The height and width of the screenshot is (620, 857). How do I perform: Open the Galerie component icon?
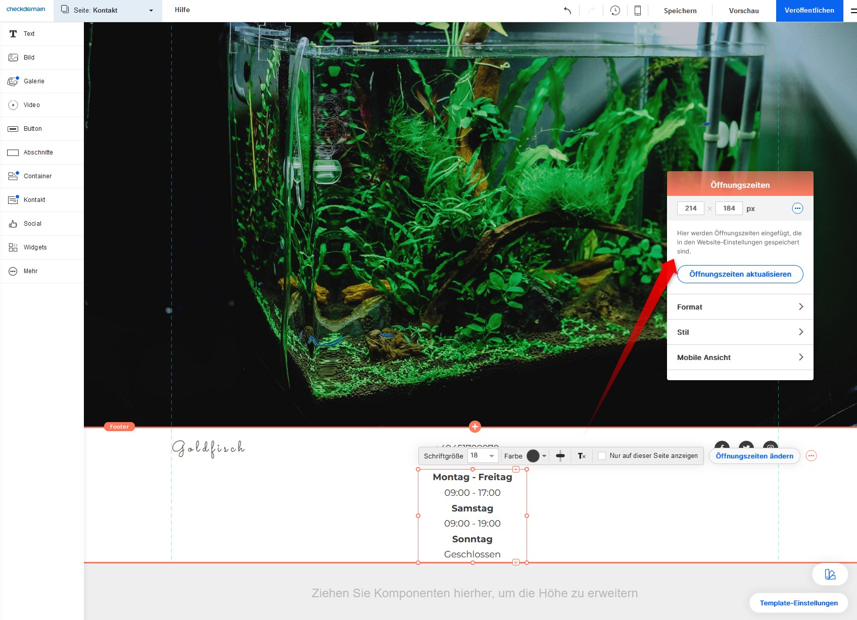click(x=13, y=81)
